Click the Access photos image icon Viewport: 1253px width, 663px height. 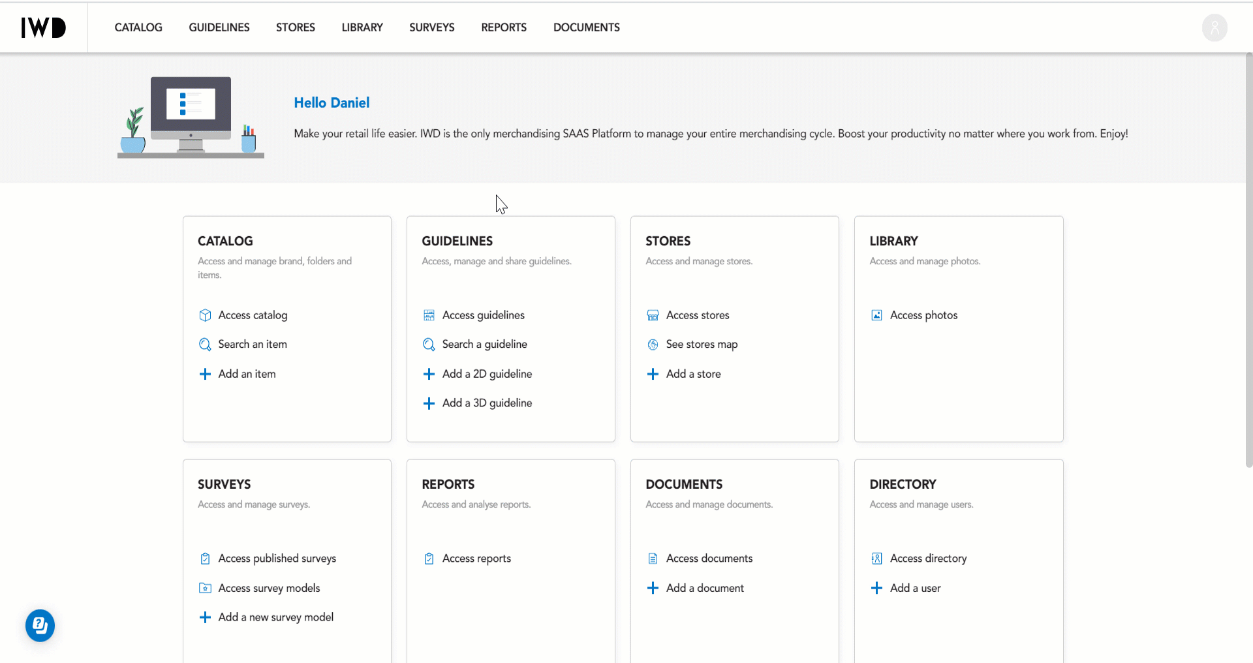click(x=876, y=315)
